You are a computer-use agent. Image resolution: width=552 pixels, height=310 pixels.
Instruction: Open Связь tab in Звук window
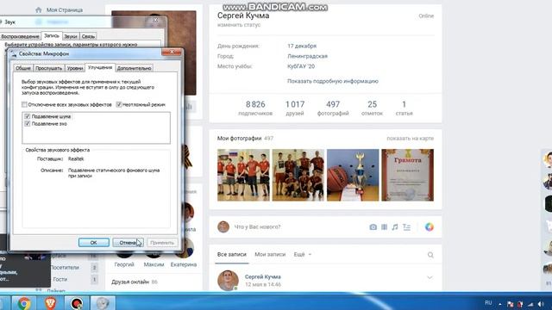click(88, 36)
